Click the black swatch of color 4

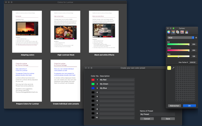tap(93, 92)
